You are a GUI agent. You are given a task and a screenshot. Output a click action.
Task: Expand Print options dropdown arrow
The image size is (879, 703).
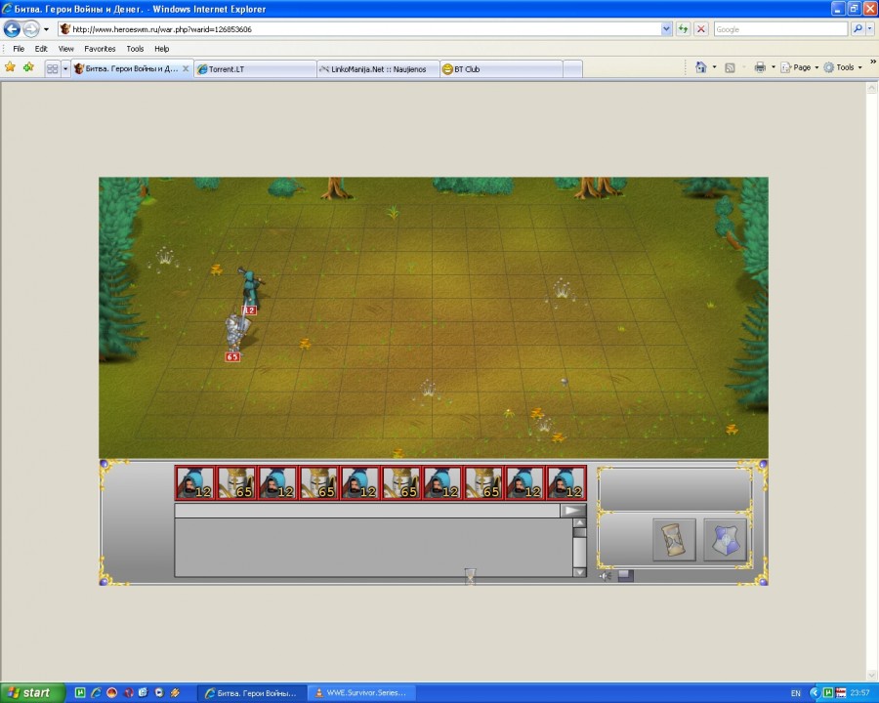[x=774, y=67]
